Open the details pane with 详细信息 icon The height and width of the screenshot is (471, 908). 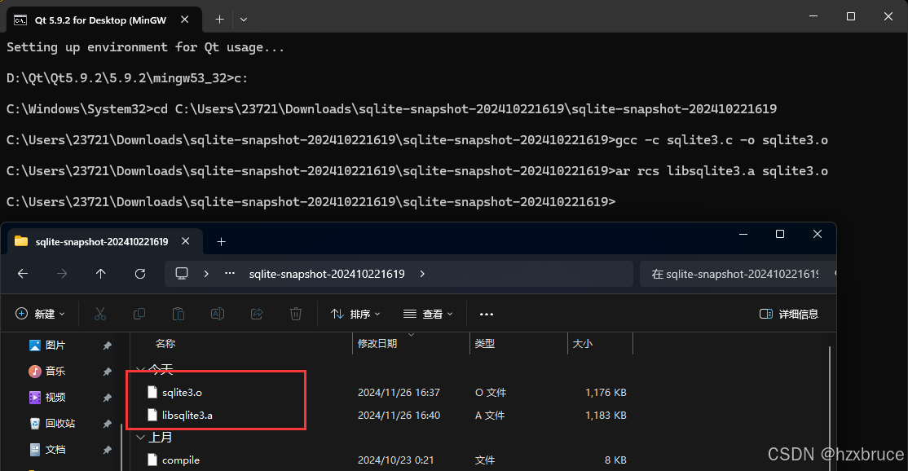coord(789,314)
